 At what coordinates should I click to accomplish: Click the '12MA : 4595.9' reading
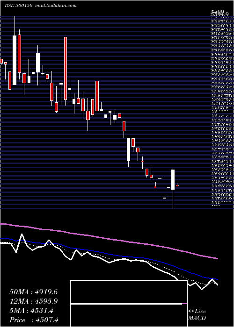click(33, 301)
